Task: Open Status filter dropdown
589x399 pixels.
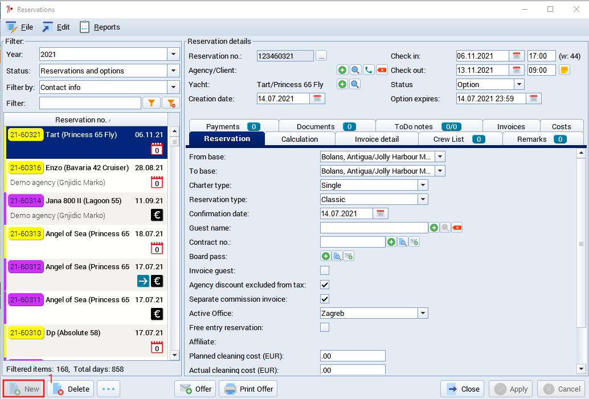Action: tap(173, 71)
